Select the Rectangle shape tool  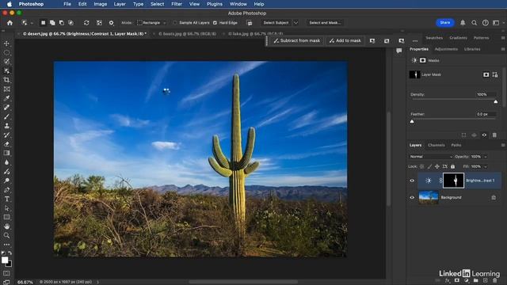pyautogui.click(x=6, y=217)
